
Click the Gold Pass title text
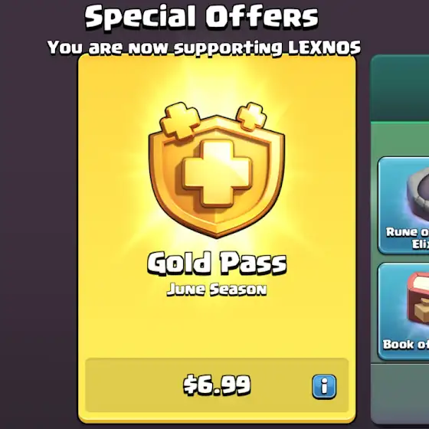[217, 263]
